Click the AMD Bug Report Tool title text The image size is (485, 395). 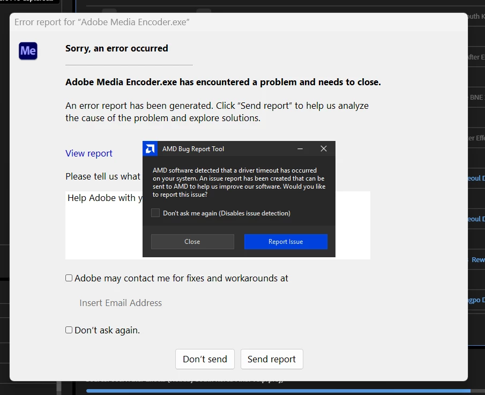point(193,149)
